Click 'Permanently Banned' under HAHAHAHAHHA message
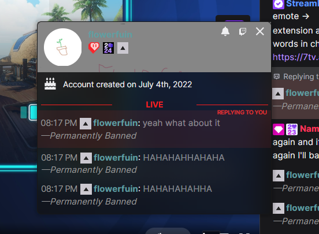This screenshot has height=234, width=319. (94, 202)
